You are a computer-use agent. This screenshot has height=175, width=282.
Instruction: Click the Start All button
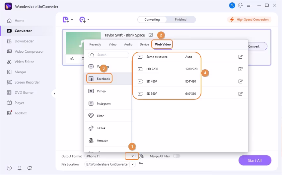(x=255, y=160)
